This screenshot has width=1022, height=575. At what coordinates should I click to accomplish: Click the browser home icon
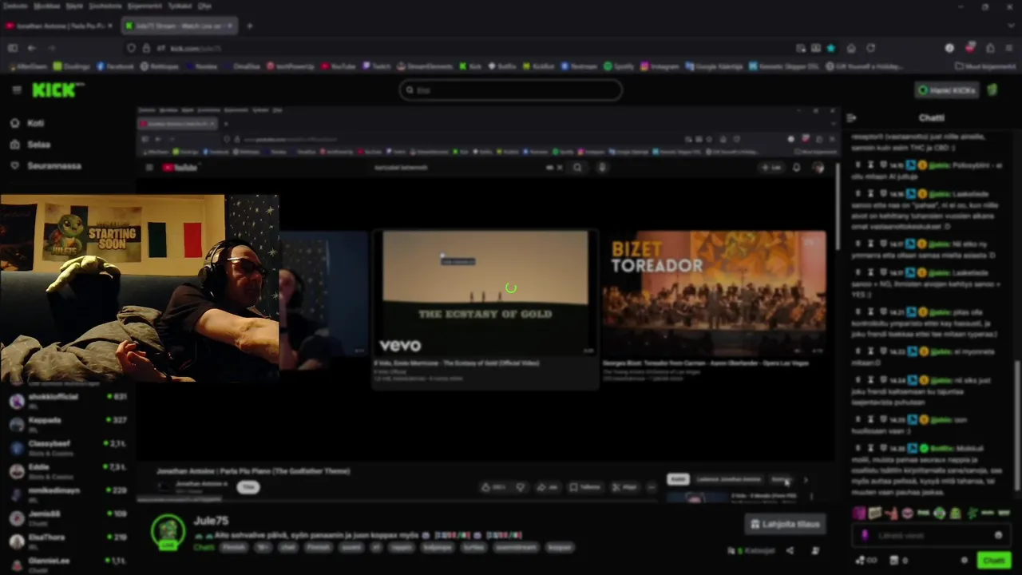click(851, 48)
